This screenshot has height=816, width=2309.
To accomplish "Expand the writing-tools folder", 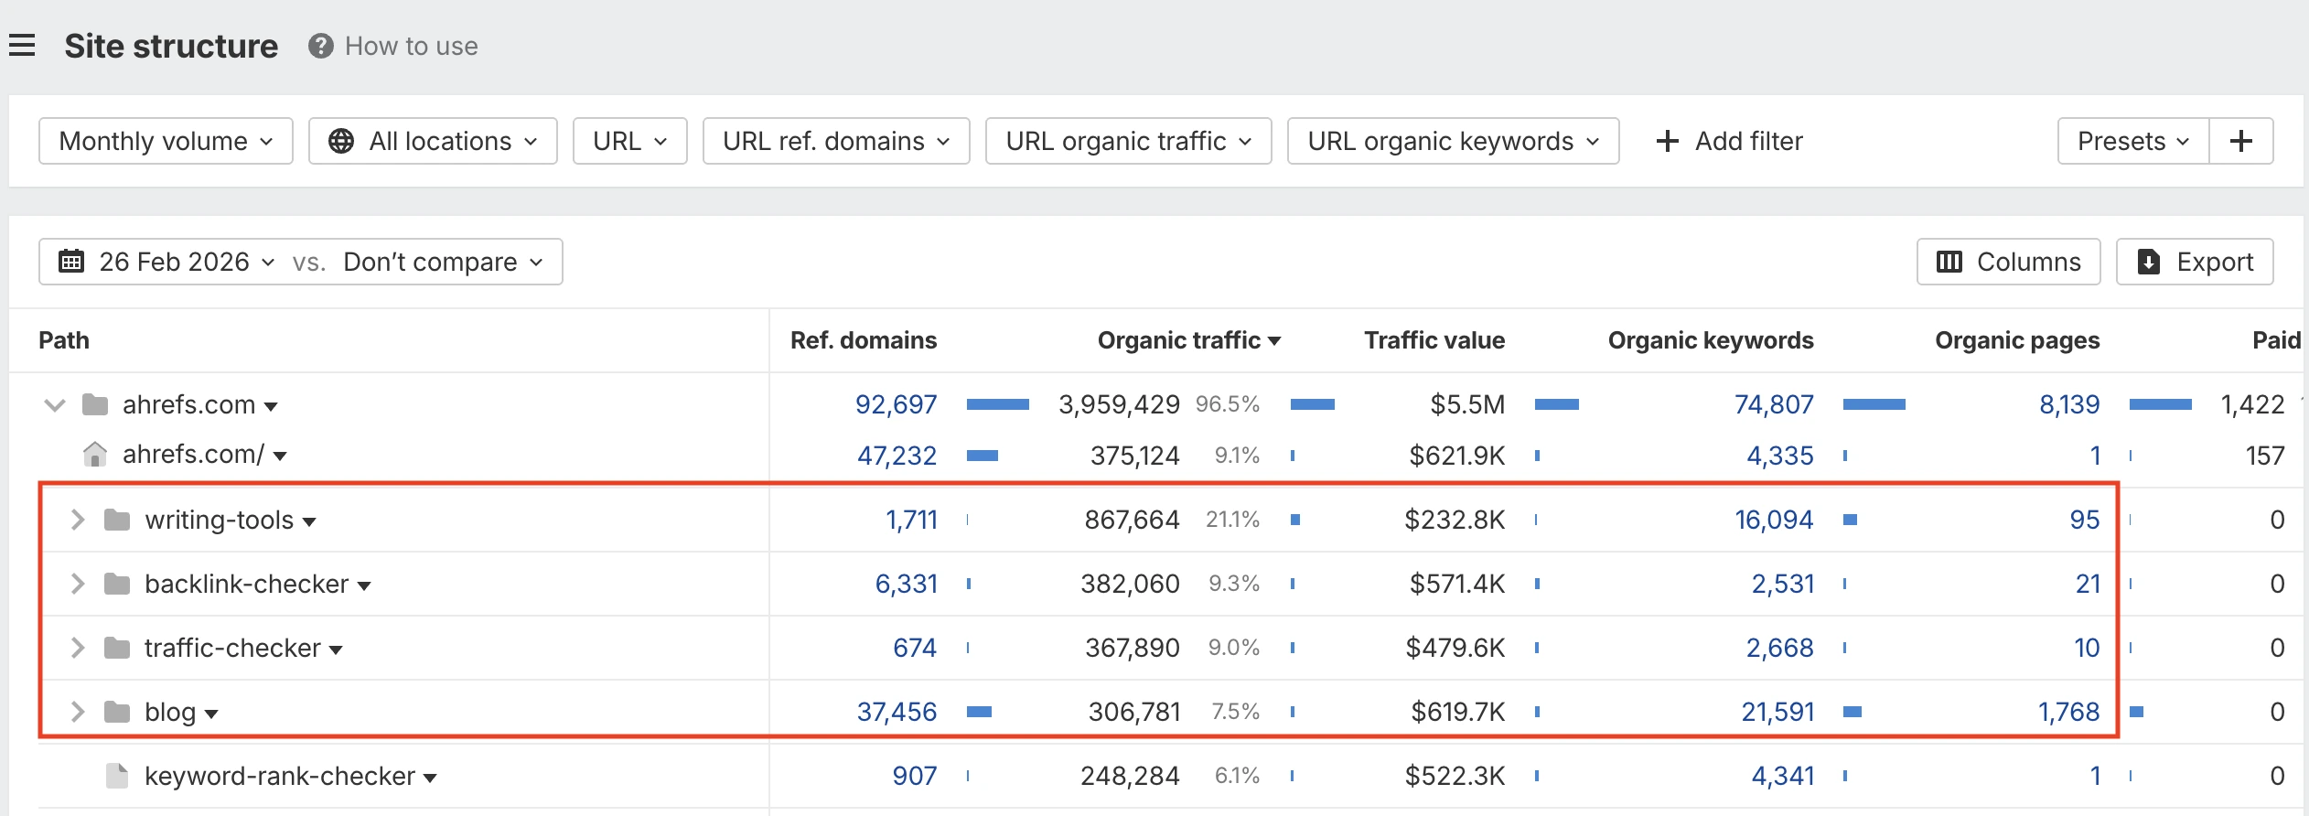I will tap(78, 520).
